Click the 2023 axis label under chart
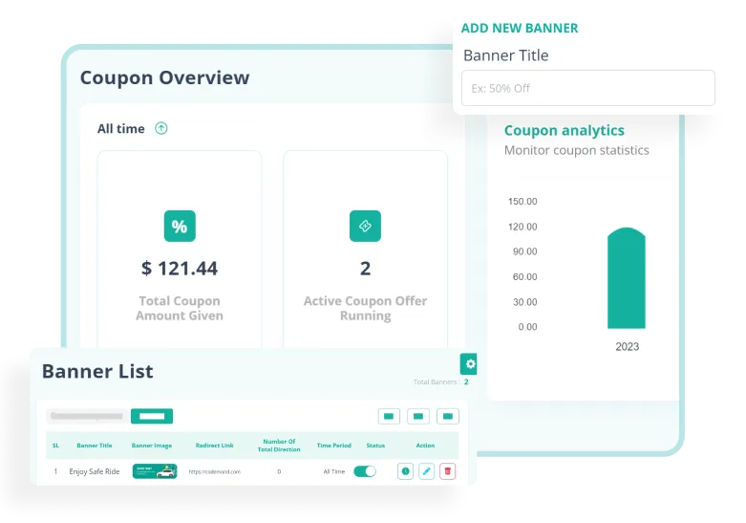 coord(627,347)
